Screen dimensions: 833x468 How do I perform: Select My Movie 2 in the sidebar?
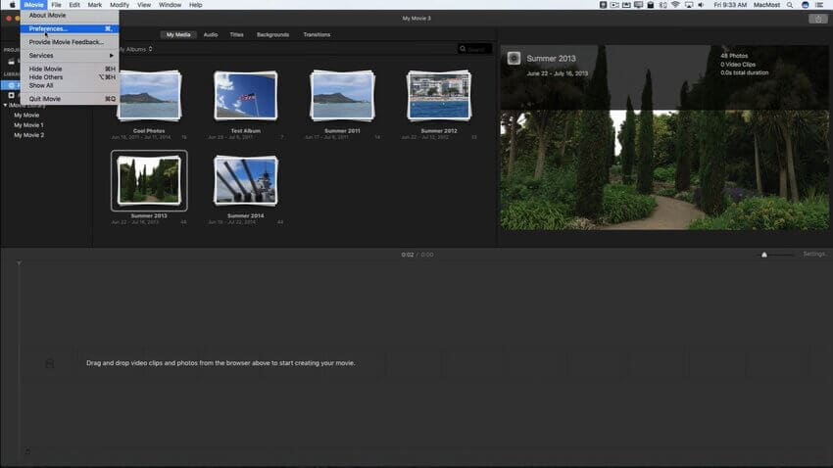[x=28, y=135]
